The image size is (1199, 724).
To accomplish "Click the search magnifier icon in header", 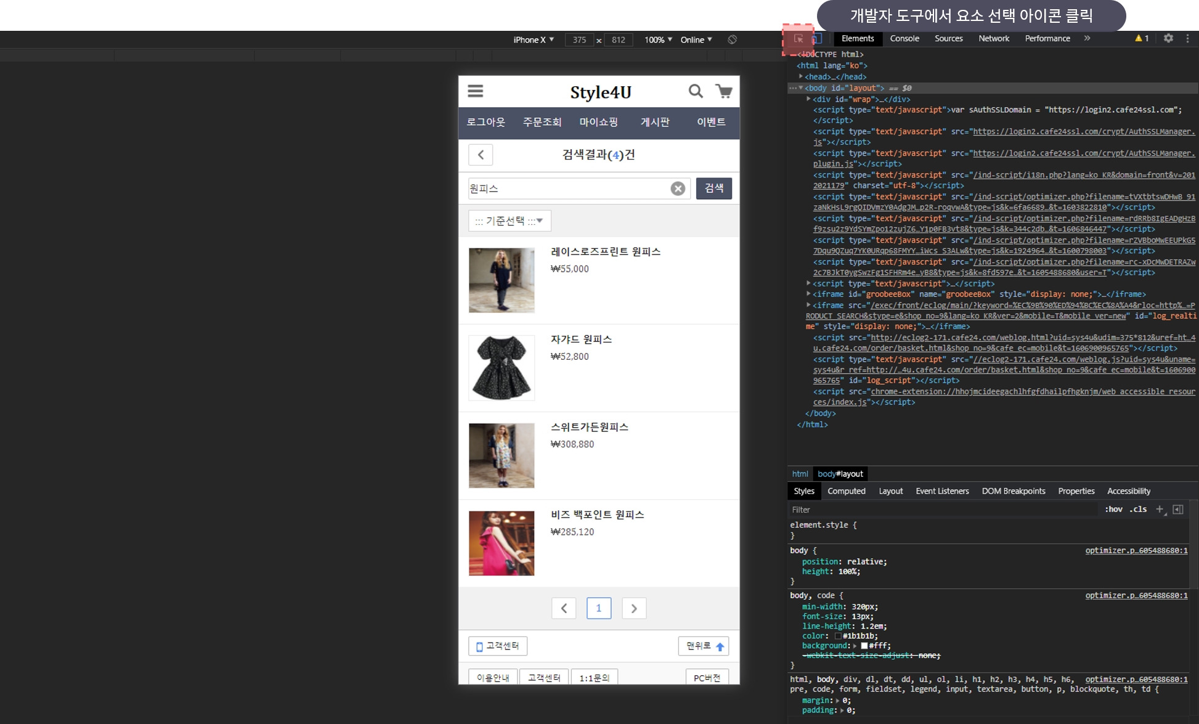I will pos(696,91).
